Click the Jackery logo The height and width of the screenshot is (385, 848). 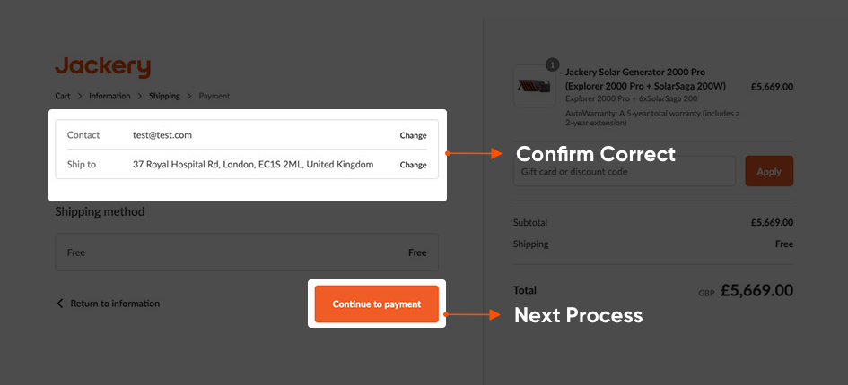(x=102, y=67)
